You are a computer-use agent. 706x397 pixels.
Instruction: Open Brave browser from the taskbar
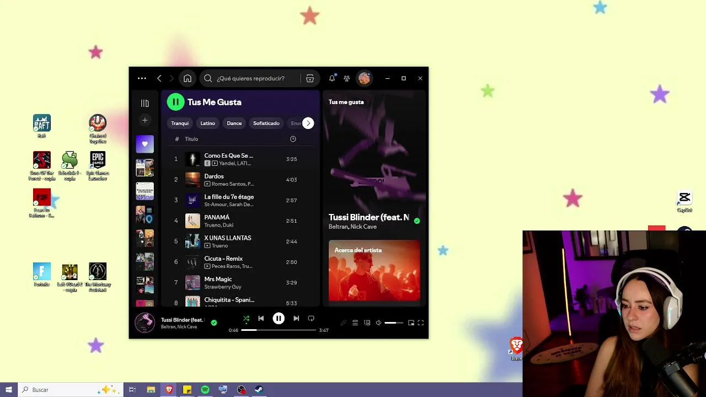pyautogui.click(x=169, y=390)
